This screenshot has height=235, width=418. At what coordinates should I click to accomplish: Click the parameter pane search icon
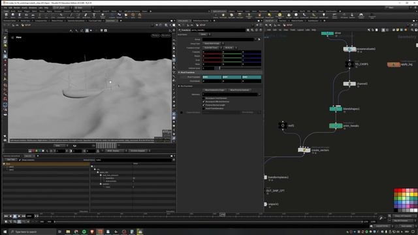(x=252, y=30)
